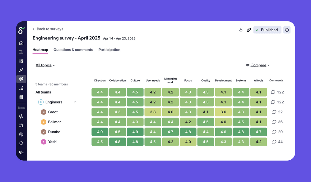Viewport: 311px width, 182px height.
Task: Click the Yoshi team name
Action: point(53,142)
